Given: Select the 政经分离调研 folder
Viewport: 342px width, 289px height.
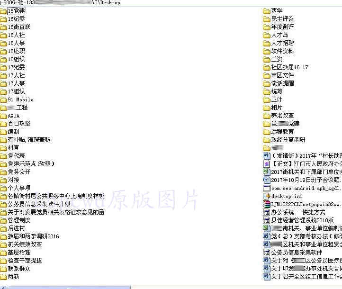Looking at the screenshot, I should 288,140.
